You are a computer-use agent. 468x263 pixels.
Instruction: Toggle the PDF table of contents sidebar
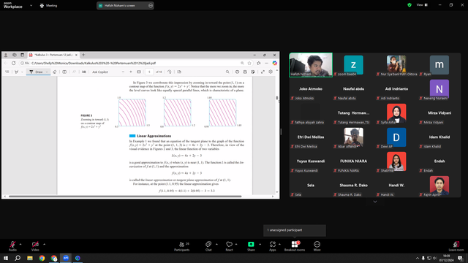click(7, 72)
